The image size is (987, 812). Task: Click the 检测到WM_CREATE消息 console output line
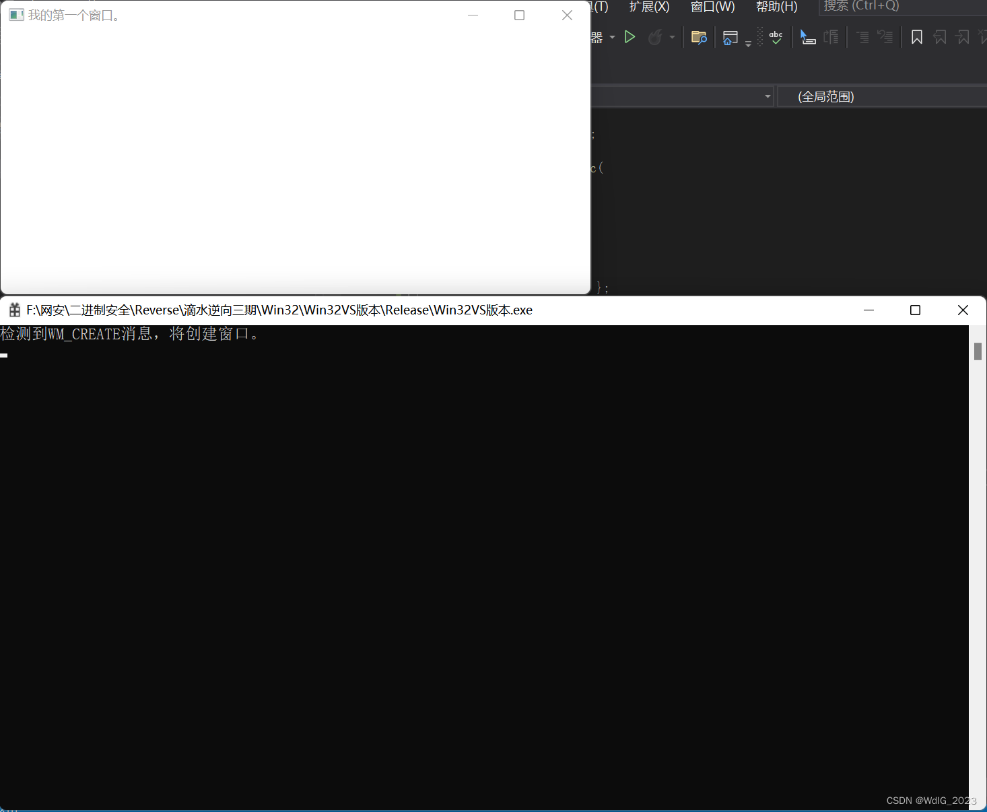tap(131, 334)
